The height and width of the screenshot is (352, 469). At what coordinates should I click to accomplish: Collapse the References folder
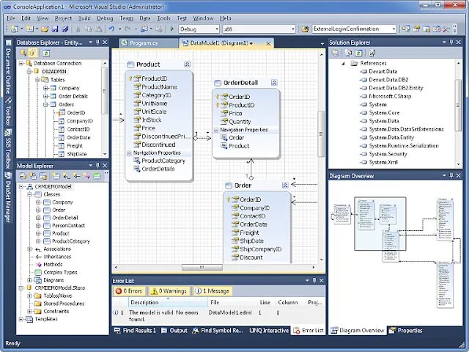pyautogui.click(x=344, y=64)
